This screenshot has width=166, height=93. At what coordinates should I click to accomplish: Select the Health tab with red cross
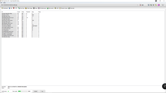15,8
